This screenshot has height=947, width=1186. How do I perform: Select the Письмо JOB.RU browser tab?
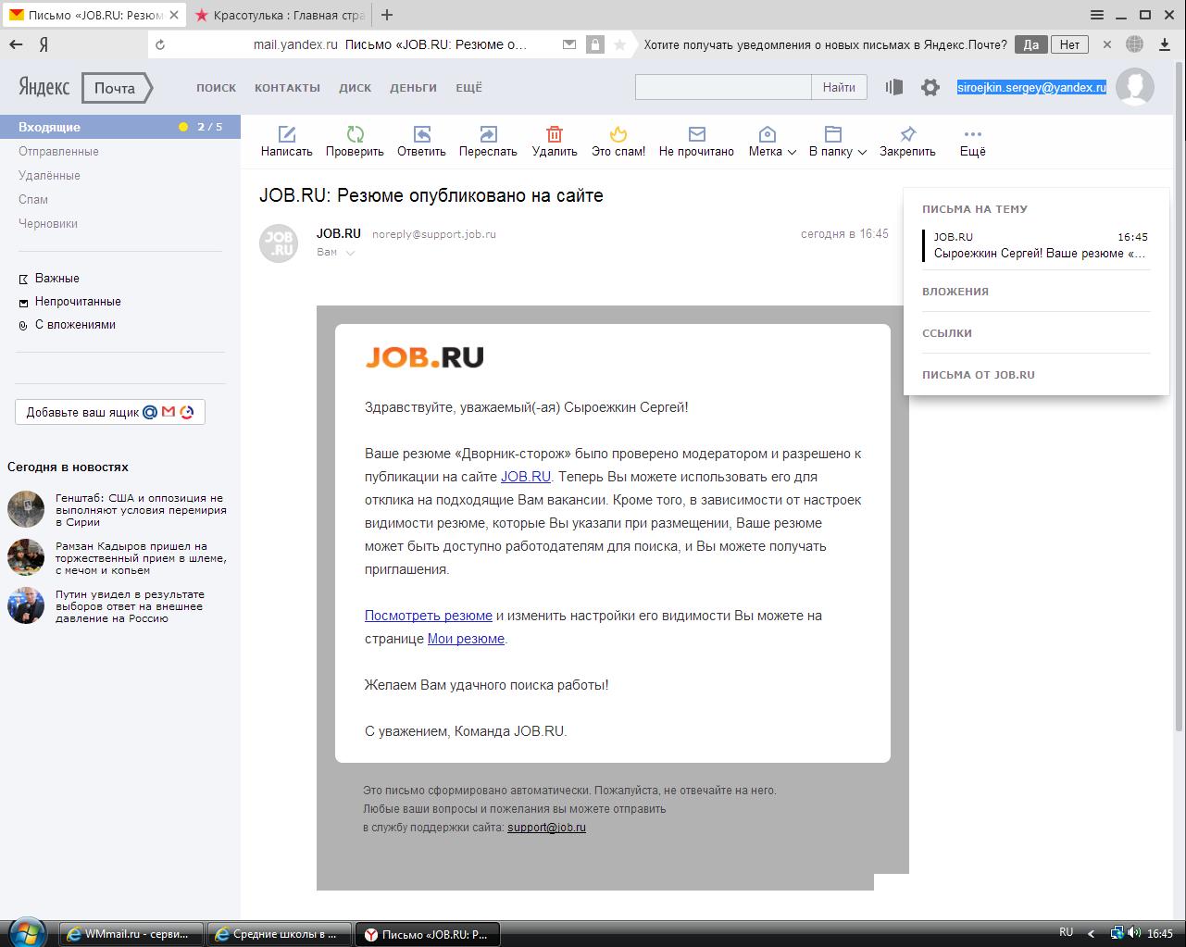pyautogui.click(x=93, y=15)
